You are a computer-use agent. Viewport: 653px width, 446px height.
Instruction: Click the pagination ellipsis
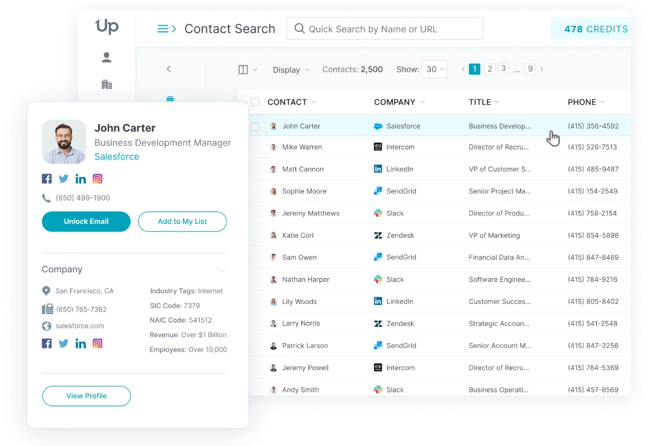pos(517,70)
